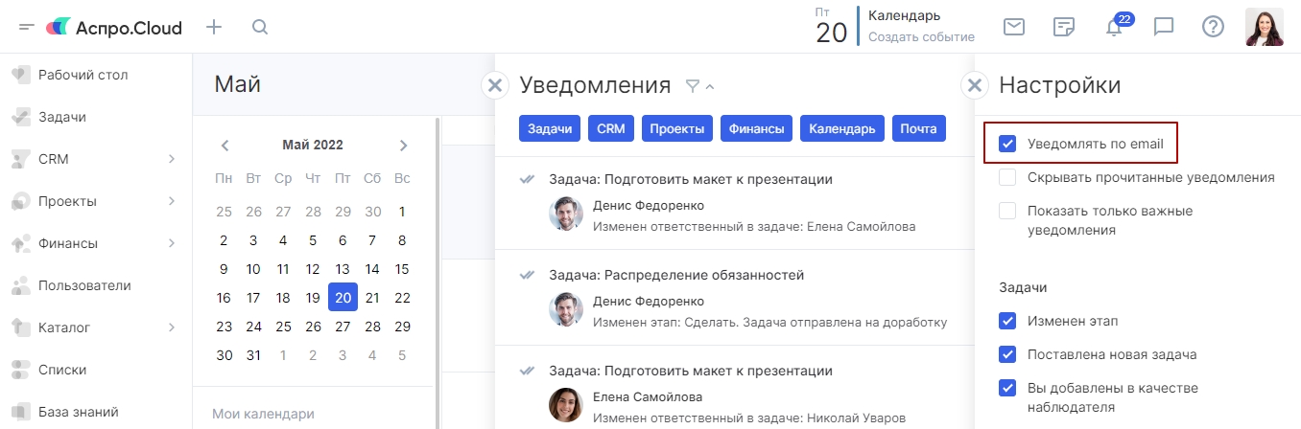Image resolution: width=1301 pixels, height=429 pixels.
Task: Filter notifications by Финансы
Action: tap(757, 129)
